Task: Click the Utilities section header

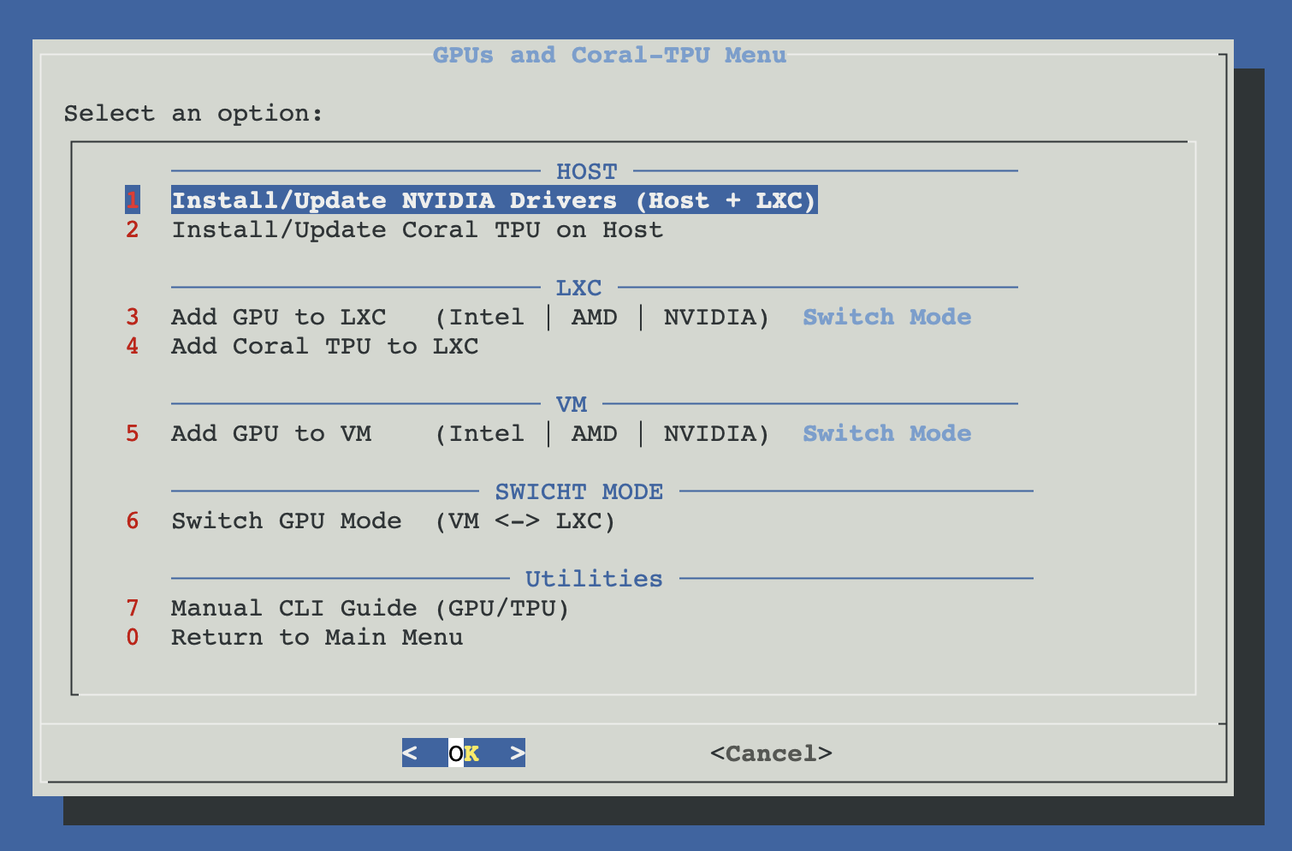Action: point(595,579)
